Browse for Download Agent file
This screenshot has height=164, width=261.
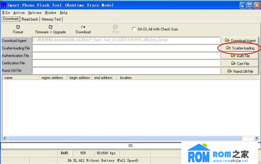coord(240,40)
